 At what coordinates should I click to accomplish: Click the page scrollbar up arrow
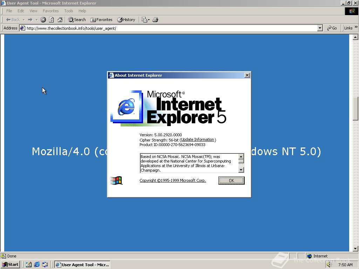[355, 37]
